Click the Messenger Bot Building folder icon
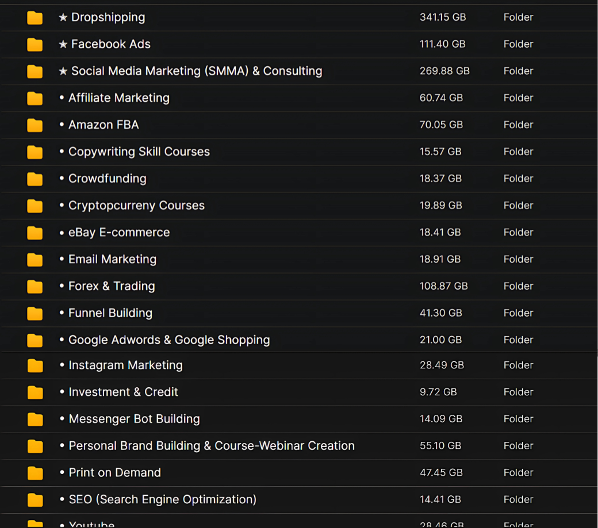The width and height of the screenshot is (598, 528). [35, 419]
